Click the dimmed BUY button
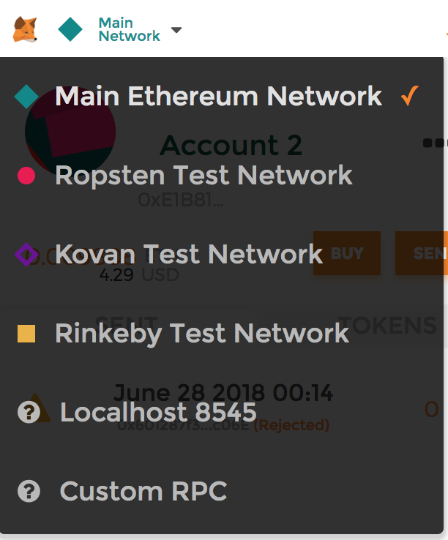 pyautogui.click(x=347, y=253)
